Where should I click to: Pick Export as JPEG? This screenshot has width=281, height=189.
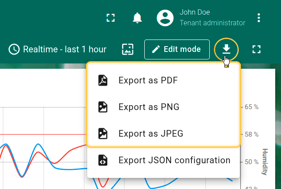click(151, 134)
